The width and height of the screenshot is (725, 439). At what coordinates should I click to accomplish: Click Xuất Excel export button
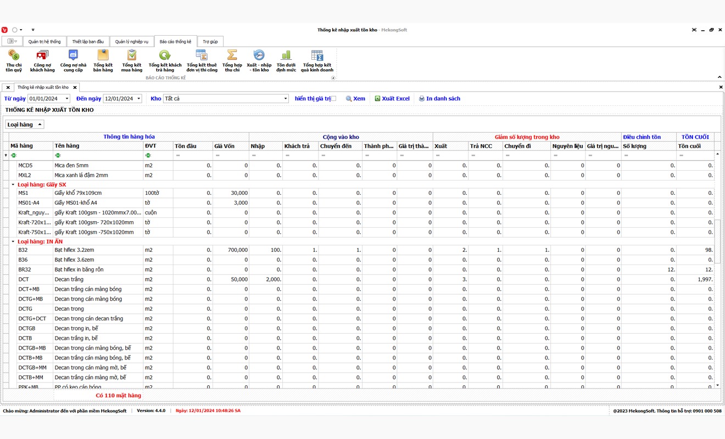coord(392,99)
